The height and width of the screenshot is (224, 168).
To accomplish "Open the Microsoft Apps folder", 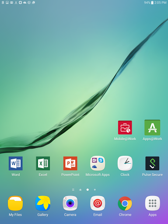I will 98,163.
